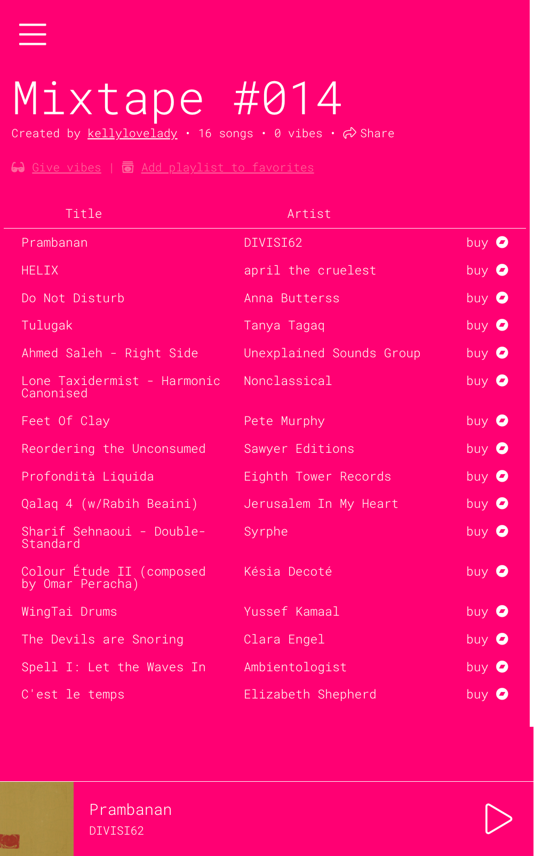
Task: Open Bandcamp icon for Tulugak track
Action: (502, 325)
